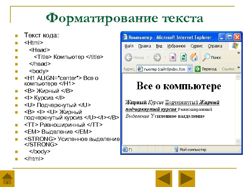Click the '<I> Курсив </I>' code line
The height and width of the screenshot is (187, 249).
click(x=45, y=98)
